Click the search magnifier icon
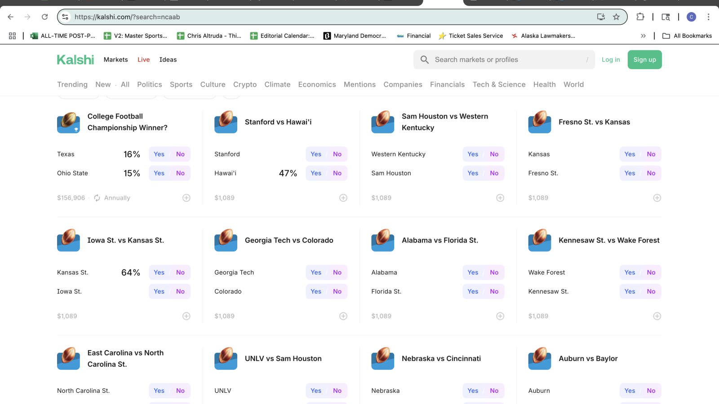 (424, 60)
